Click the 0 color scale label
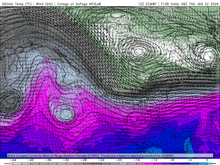 point(207,160)
